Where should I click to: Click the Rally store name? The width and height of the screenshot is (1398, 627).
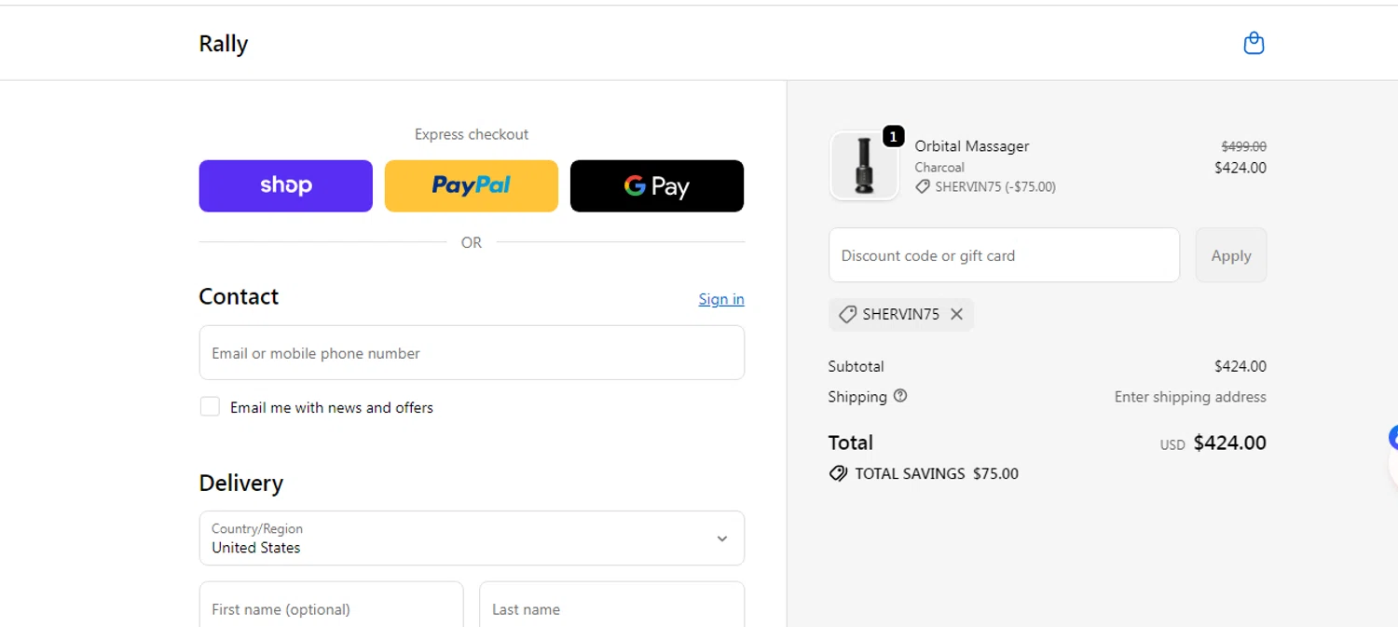point(224,44)
